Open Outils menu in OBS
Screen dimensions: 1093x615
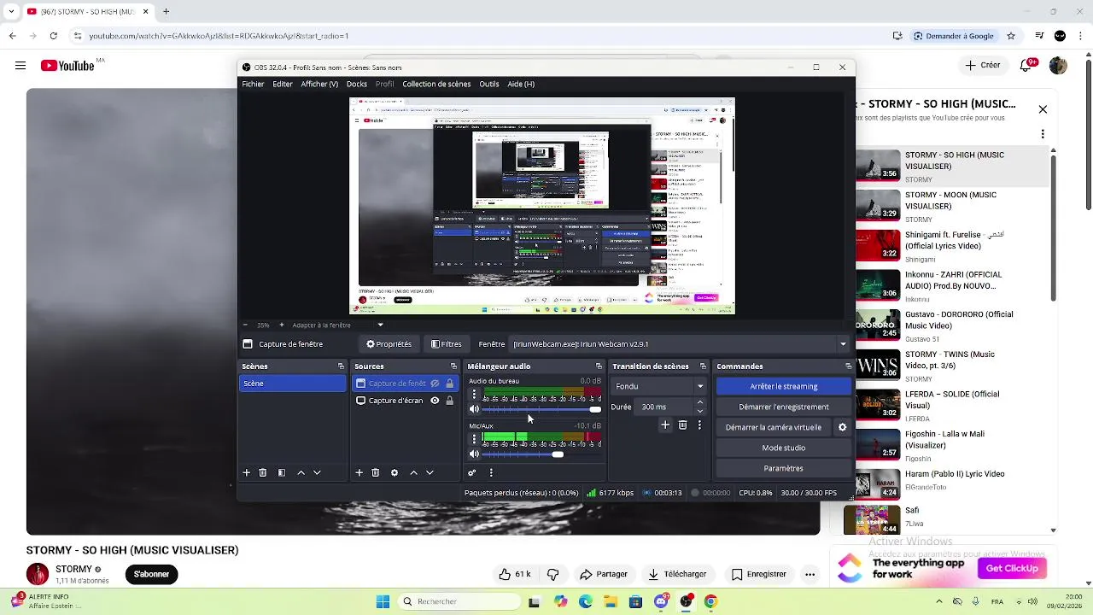click(489, 84)
